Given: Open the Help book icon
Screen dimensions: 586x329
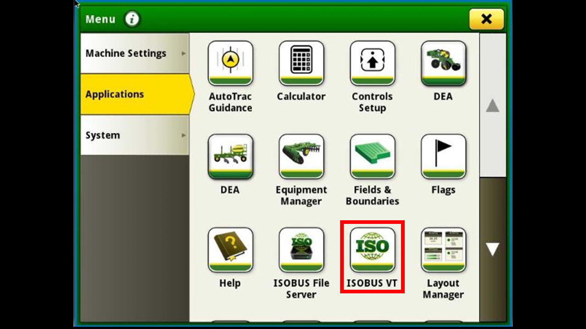Looking at the screenshot, I should 230,249.
